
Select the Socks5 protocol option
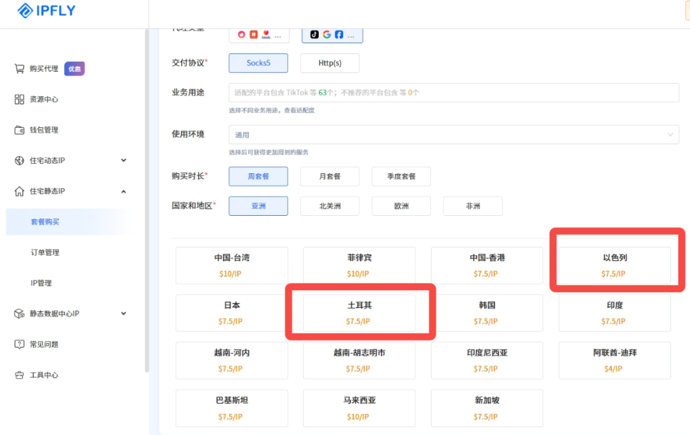coord(258,62)
